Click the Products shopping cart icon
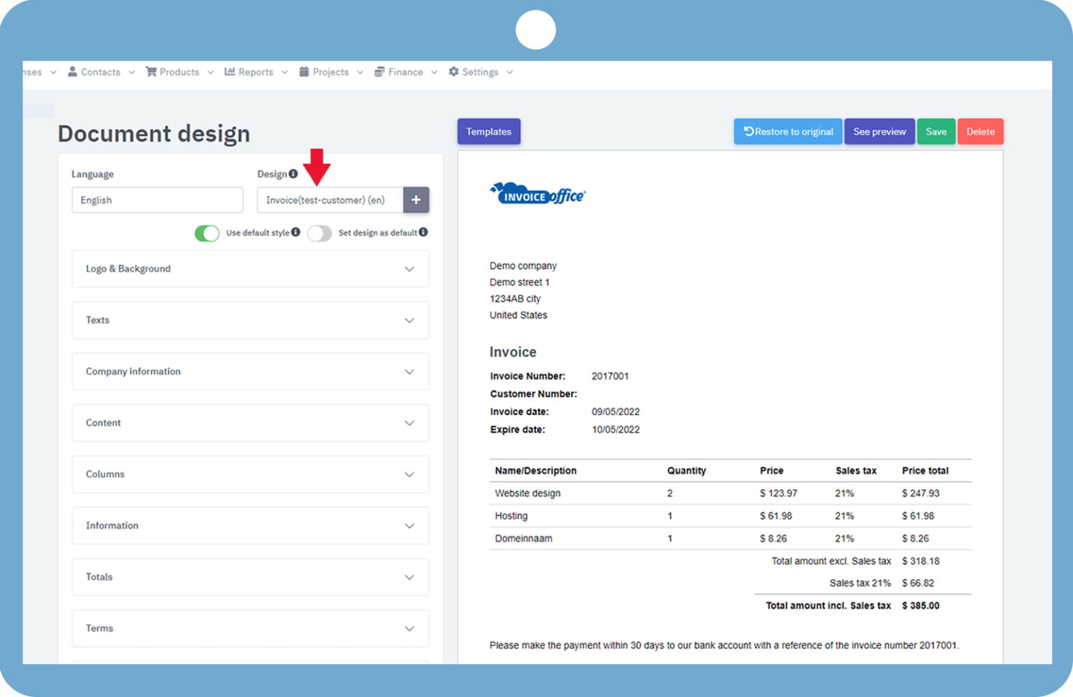The height and width of the screenshot is (697, 1073). click(151, 71)
